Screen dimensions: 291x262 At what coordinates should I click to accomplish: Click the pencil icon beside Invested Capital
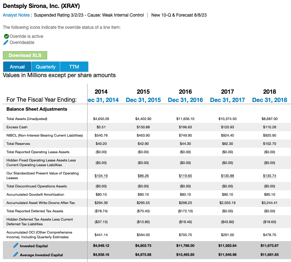[16, 245]
